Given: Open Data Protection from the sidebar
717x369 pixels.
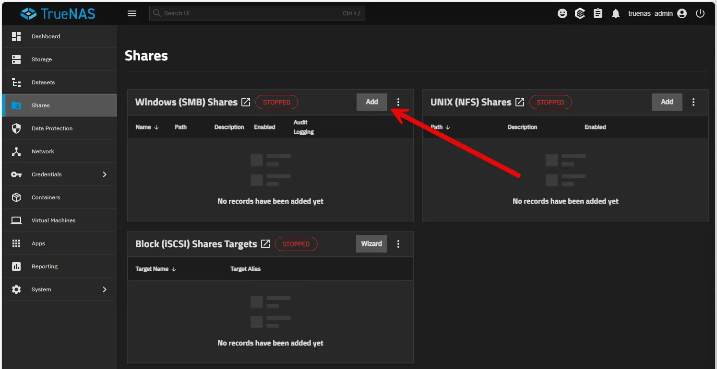Looking at the screenshot, I should [x=52, y=128].
